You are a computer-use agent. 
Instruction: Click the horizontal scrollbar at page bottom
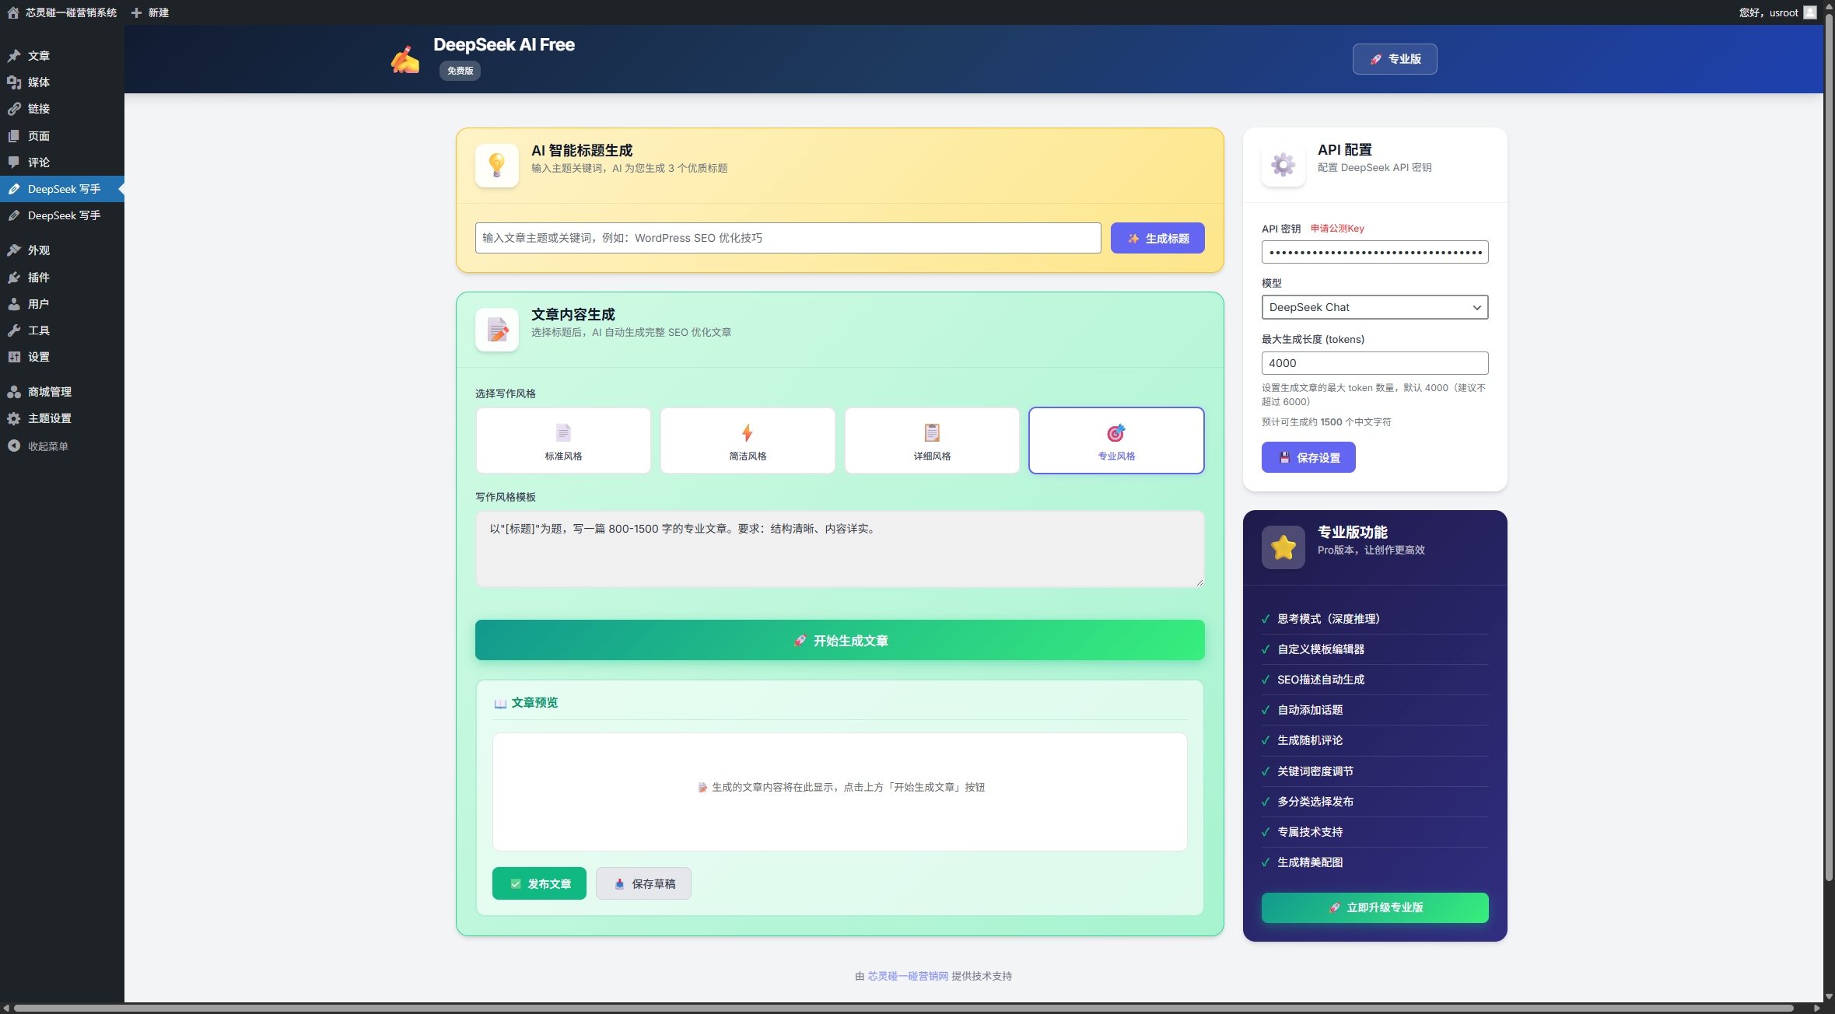[902, 1008]
